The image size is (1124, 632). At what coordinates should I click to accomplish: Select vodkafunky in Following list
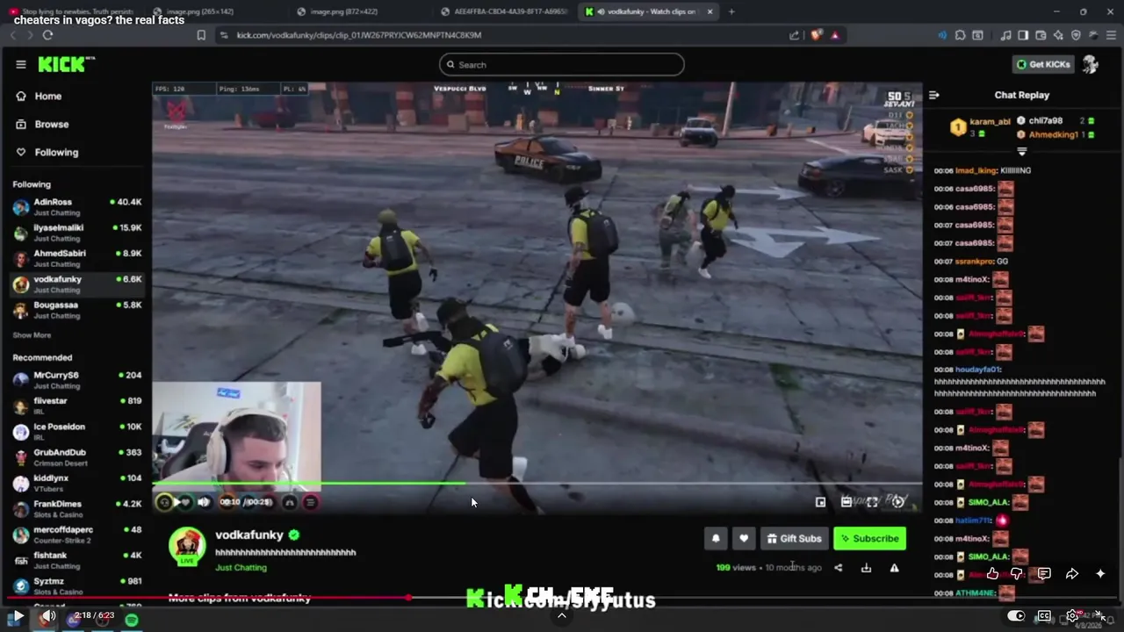click(x=77, y=284)
